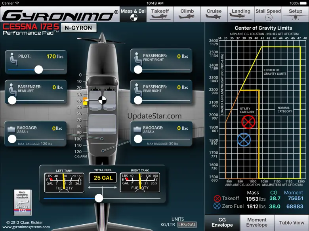Click the total fuel slider knob
The image size is (309, 231).
click(x=99, y=198)
